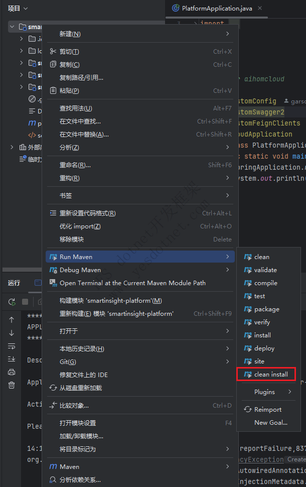Run the Maven test goal
The height and width of the screenshot is (487, 306).
(268, 296)
